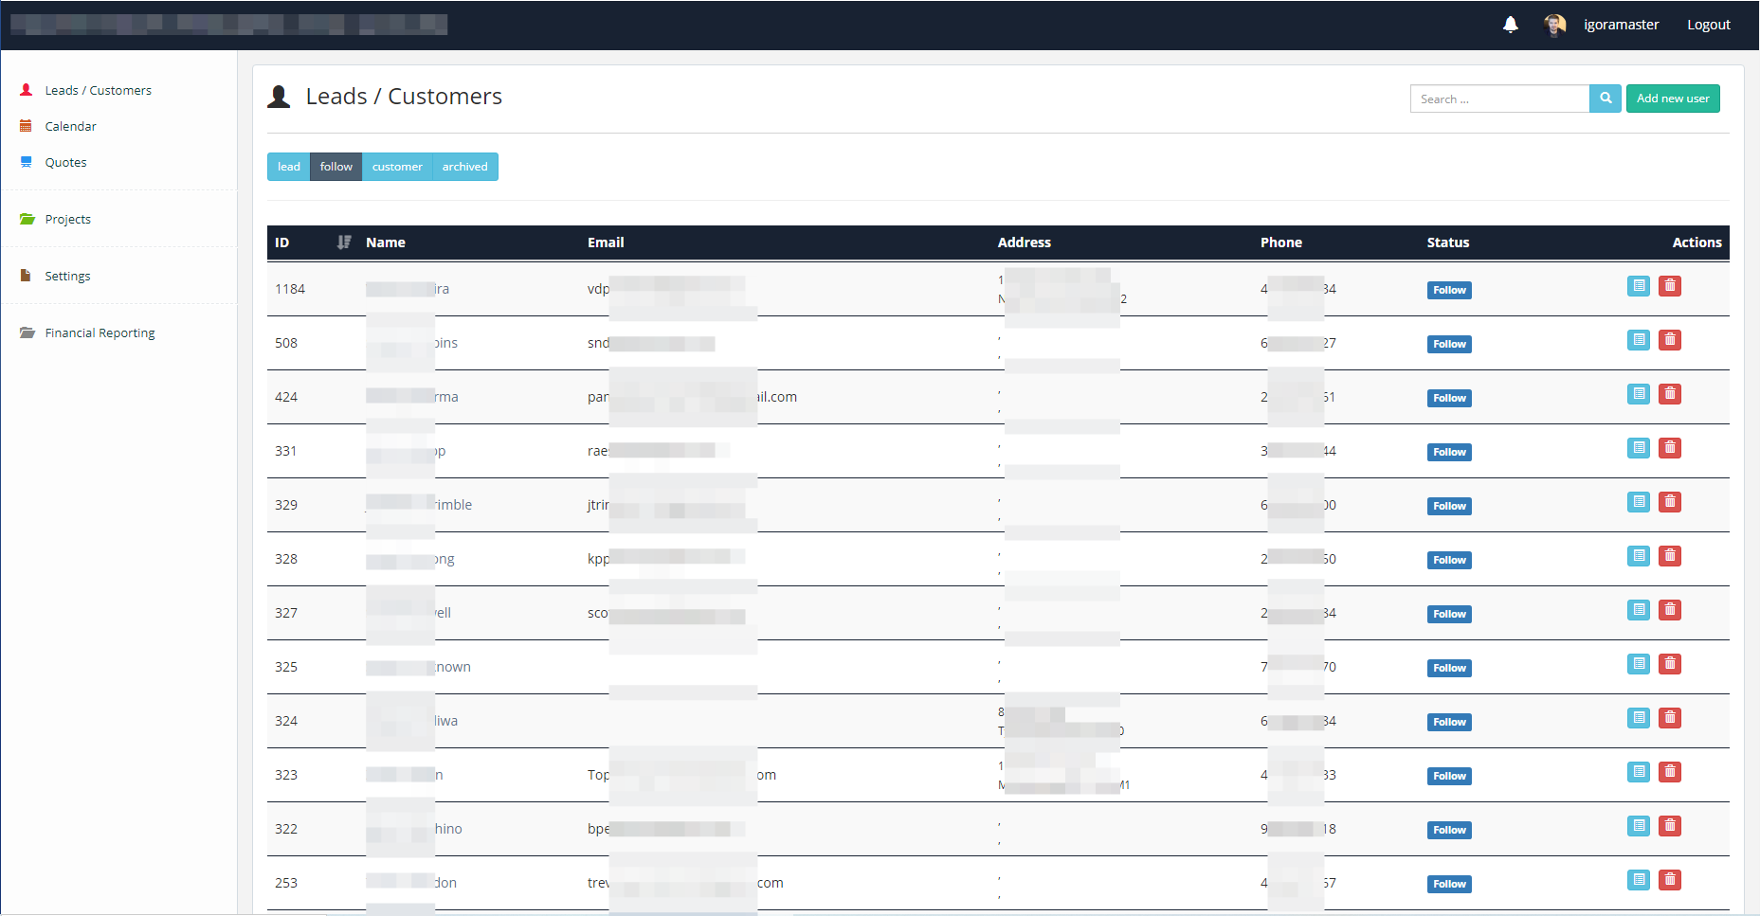Select the 'lead' filter tab
Viewport: 1760px width, 916px height.
click(x=288, y=167)
